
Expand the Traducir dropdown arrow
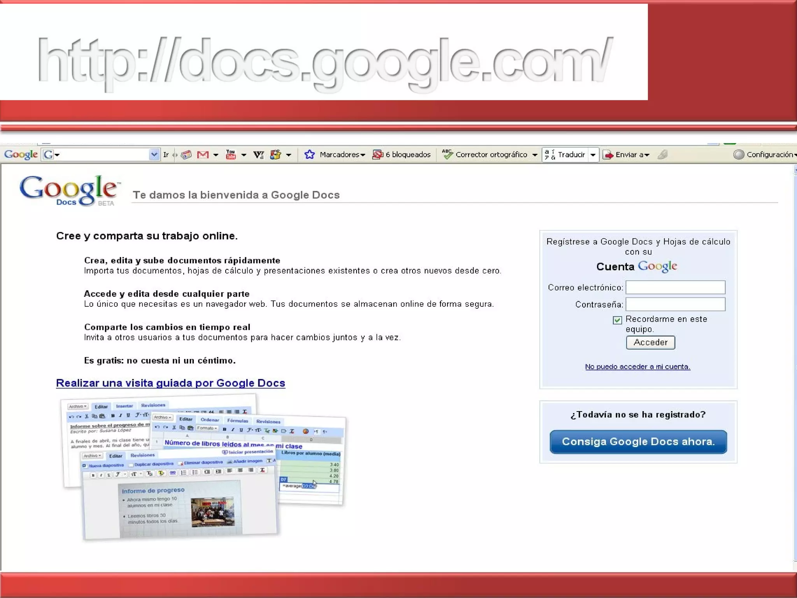click(x=593, y=155)
